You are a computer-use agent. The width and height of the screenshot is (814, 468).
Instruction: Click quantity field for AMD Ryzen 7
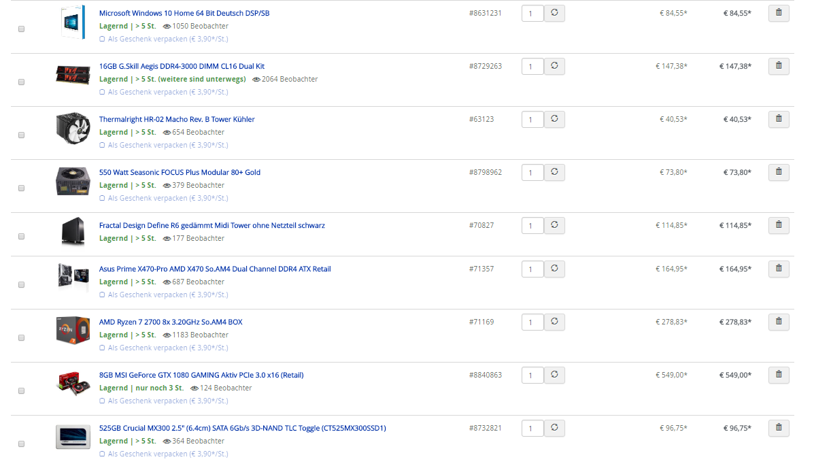pyautogui.click(x=532, y=322)
